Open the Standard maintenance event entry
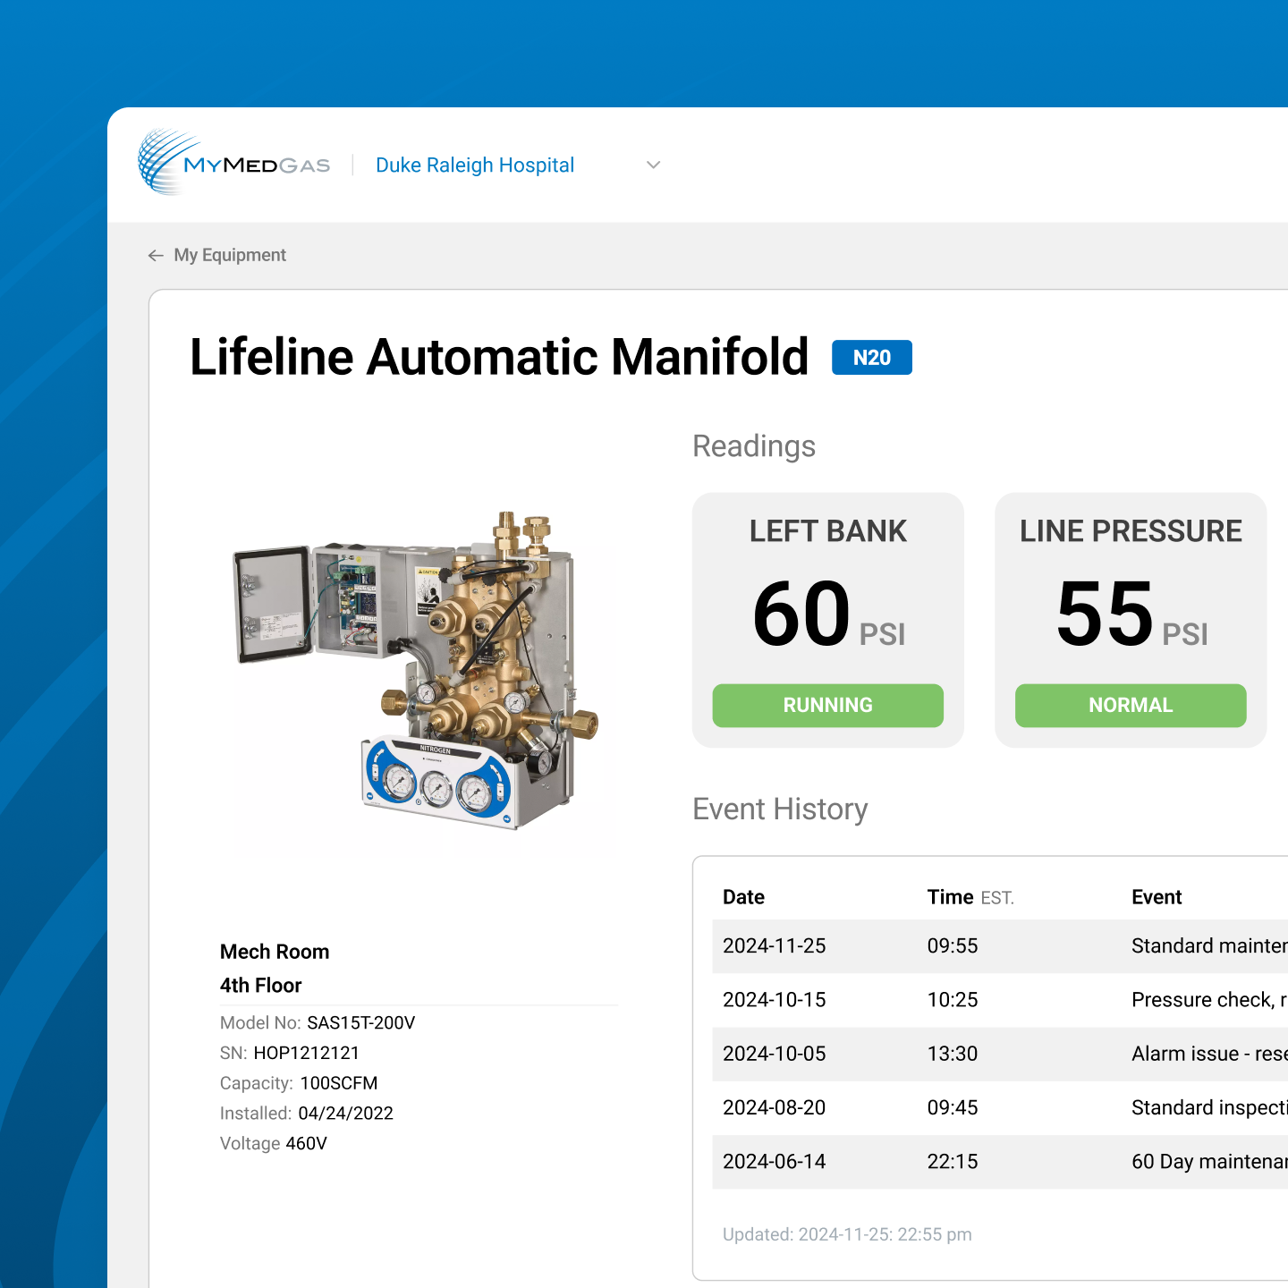 (1209, 946)
